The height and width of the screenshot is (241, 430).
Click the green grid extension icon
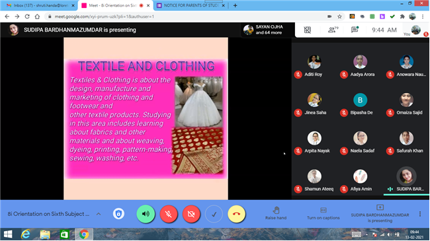pyautogui.click(x=372, y=17)
